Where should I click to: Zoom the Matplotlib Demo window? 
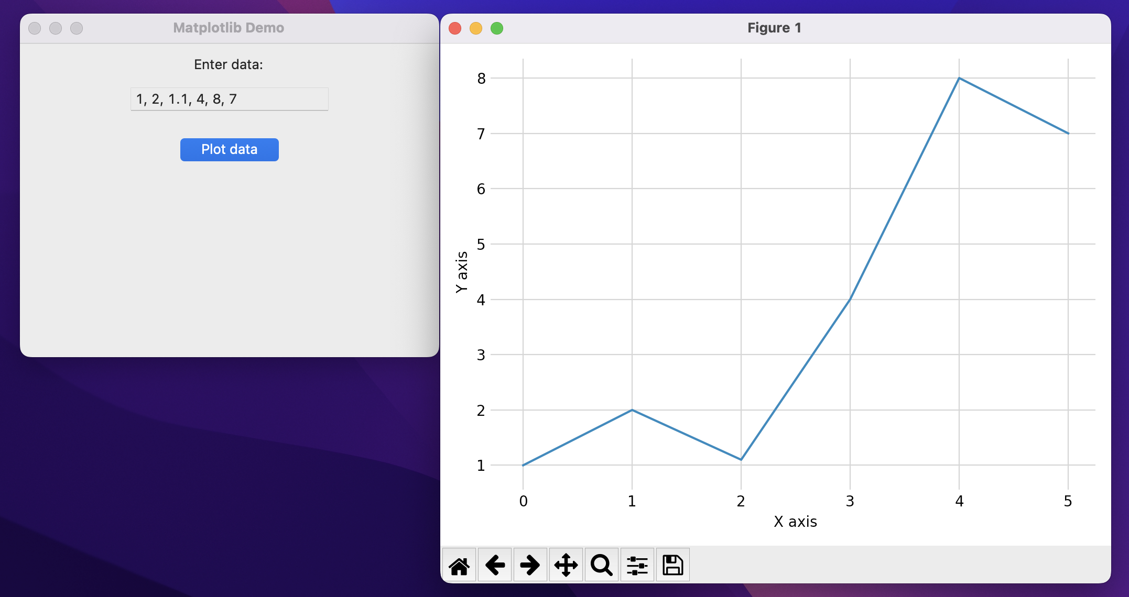[x=77, y=28]
